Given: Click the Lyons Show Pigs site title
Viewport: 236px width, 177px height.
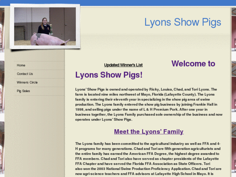Looking at the screenshot, I should click(183, 22).
